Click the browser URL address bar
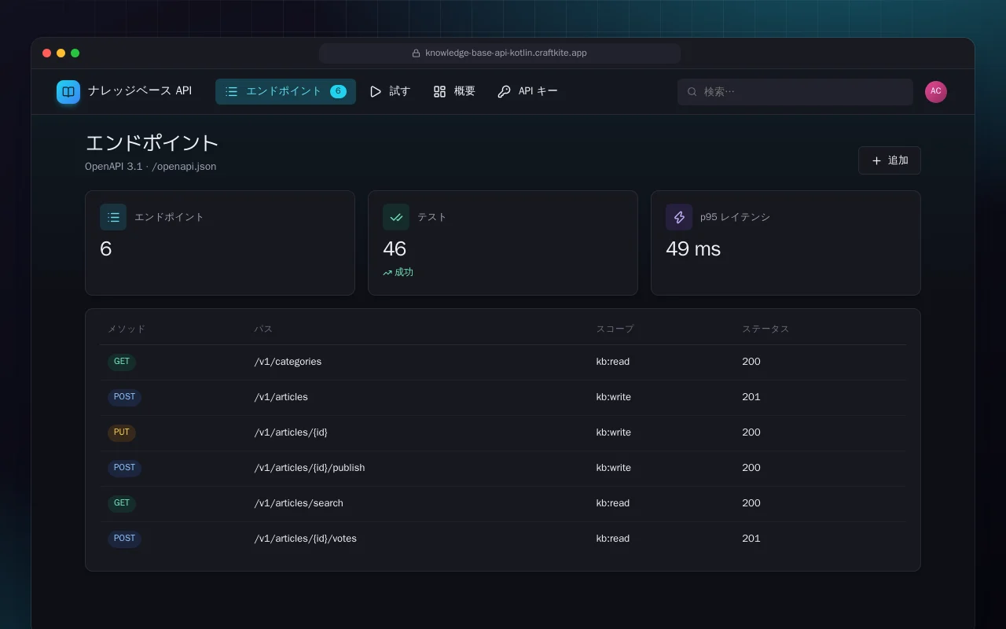Screen dimensions: 1006x629 tap(500, 53)
